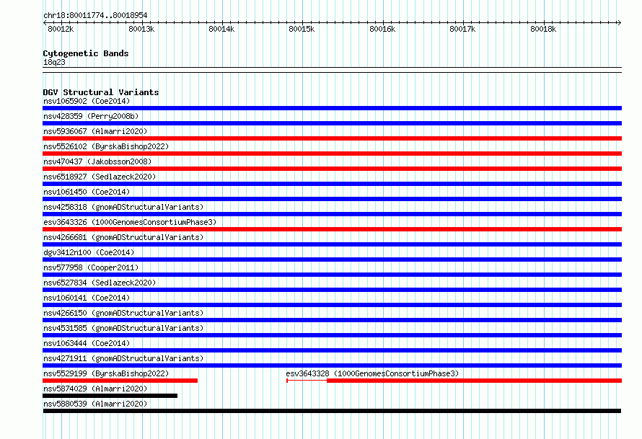Open the nsv5529199 (ByrskaBishop2022) label
The width and height of the screenshot is (642, 439).
click(106, 373)
